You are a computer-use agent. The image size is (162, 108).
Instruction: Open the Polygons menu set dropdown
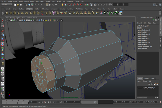pos(7,4)
